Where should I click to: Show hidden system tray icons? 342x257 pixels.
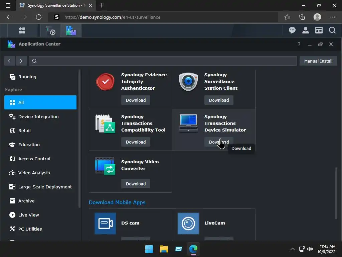tap(293, 249)
